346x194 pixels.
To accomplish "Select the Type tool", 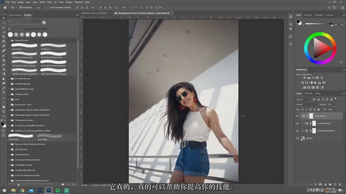I will tap(4, 93).
